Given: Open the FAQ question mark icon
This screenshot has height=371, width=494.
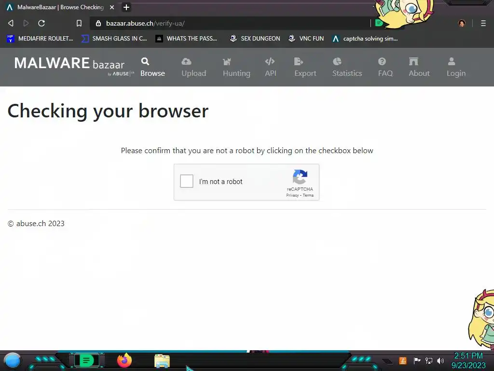Looking at the screenshot, I should 382,61.
